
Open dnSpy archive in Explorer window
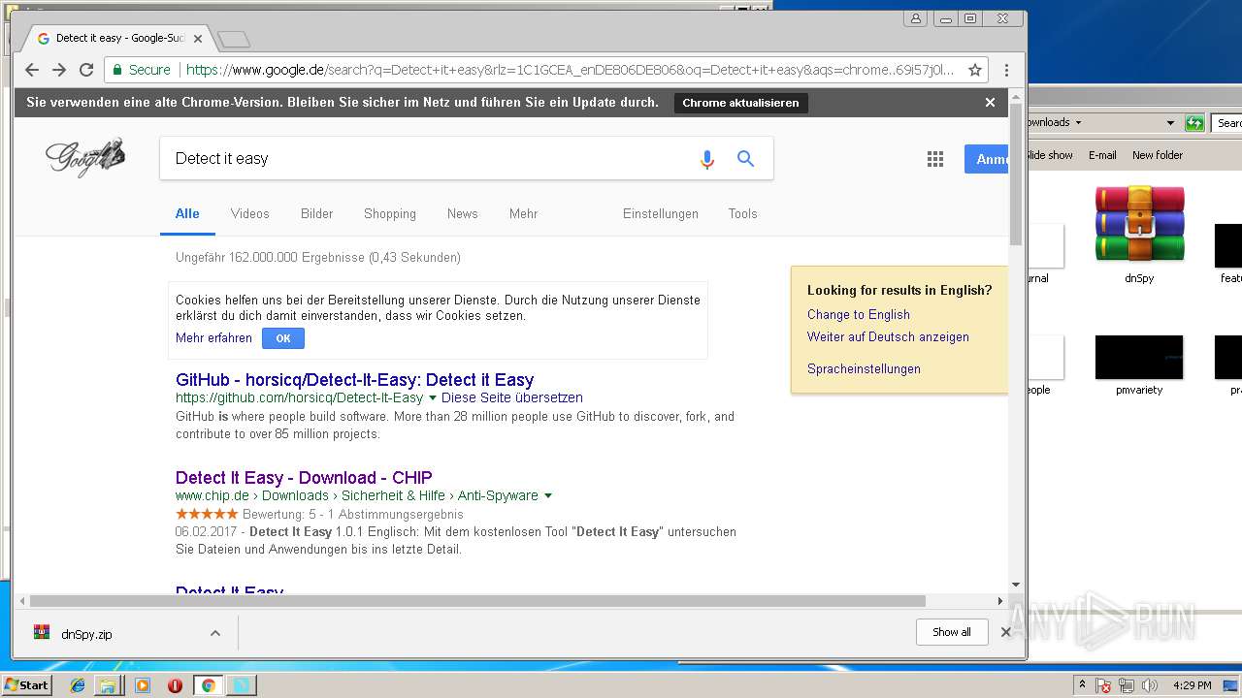click(1139, 235)
